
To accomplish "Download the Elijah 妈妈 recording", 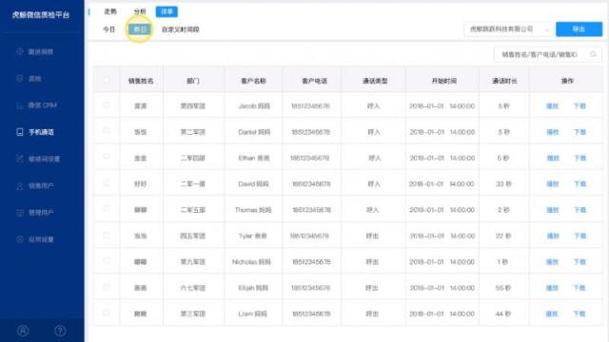I will (580, 288).
